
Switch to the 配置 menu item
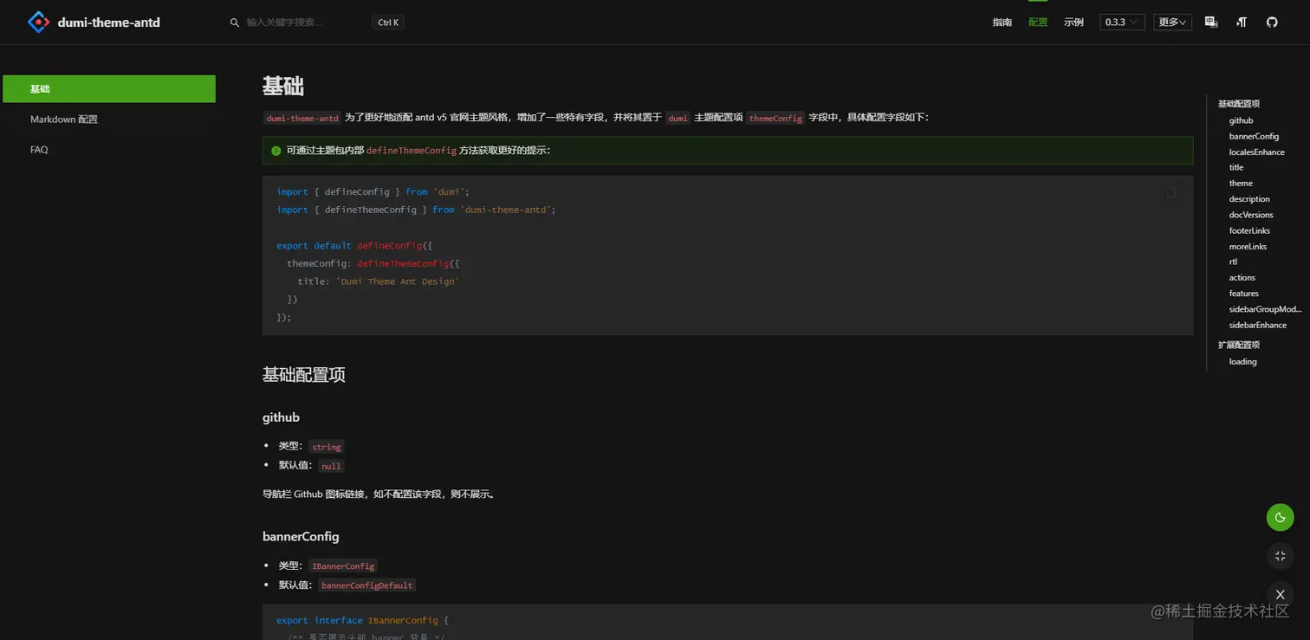pyautogui.click(x=1037, y=22)
